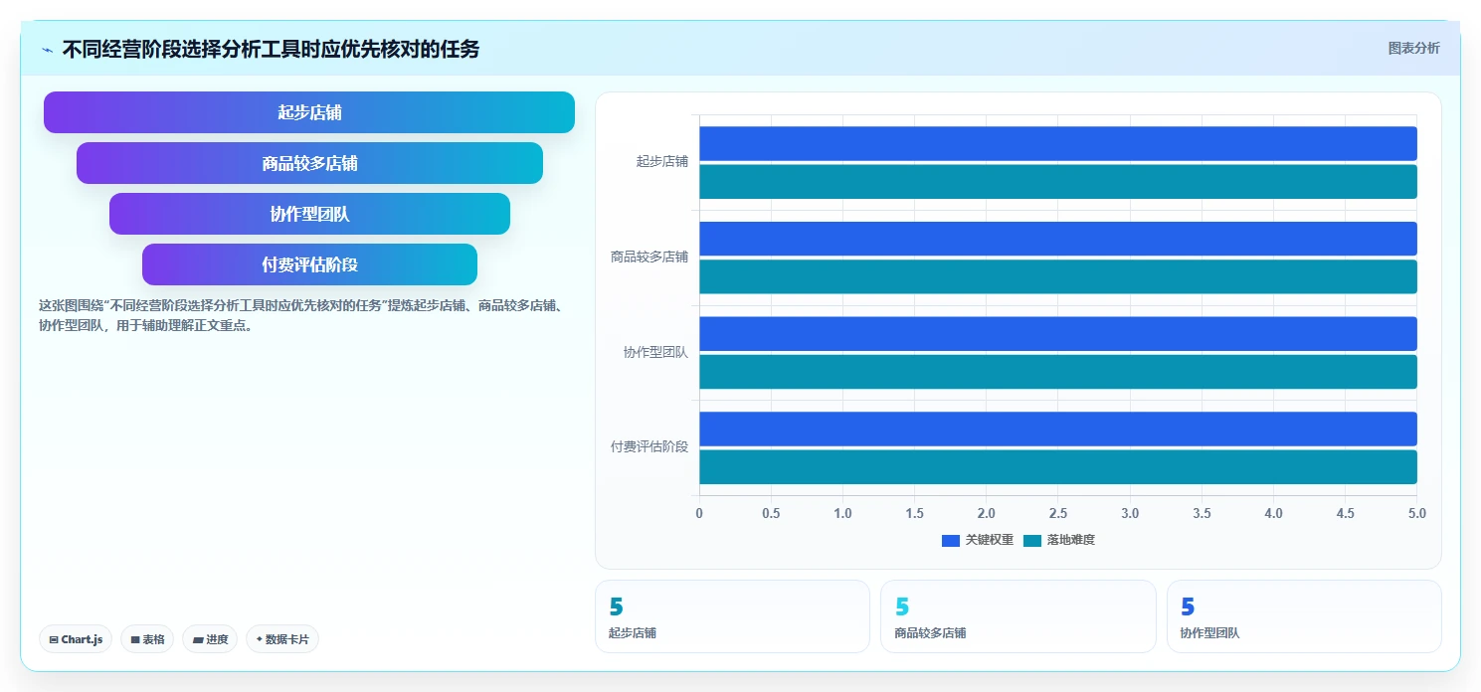
Task: Click the 付费评估阶段 y-axis label
Action: point(649,446)
